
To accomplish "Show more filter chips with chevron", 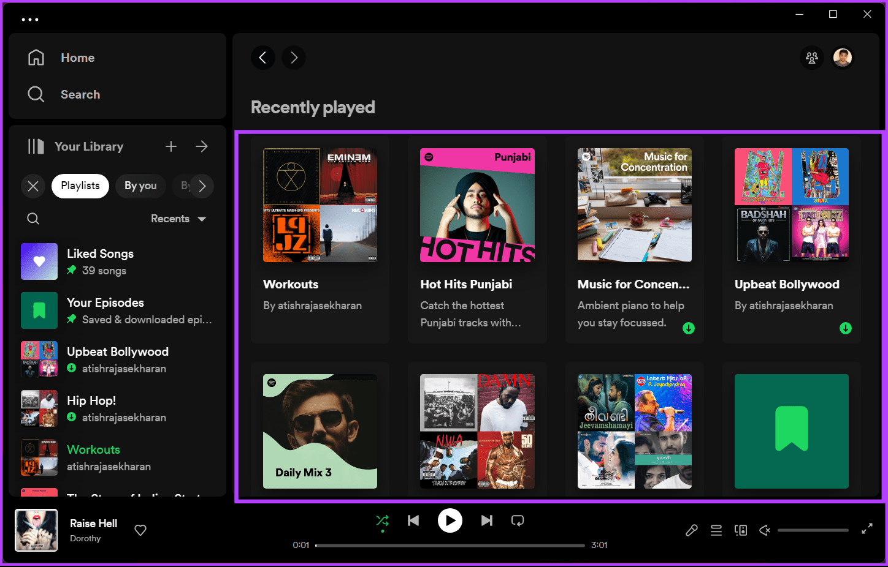I will (x=202, y=186).
